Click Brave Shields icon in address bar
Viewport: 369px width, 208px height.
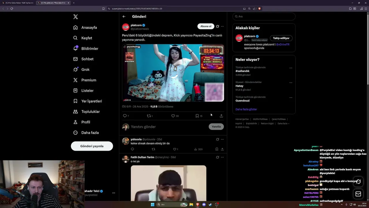259,9
